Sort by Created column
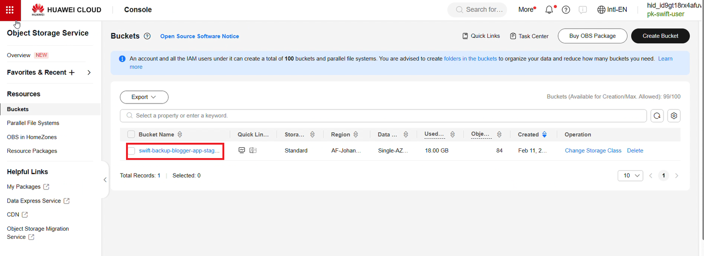The image size is (704, 256). 545,135
